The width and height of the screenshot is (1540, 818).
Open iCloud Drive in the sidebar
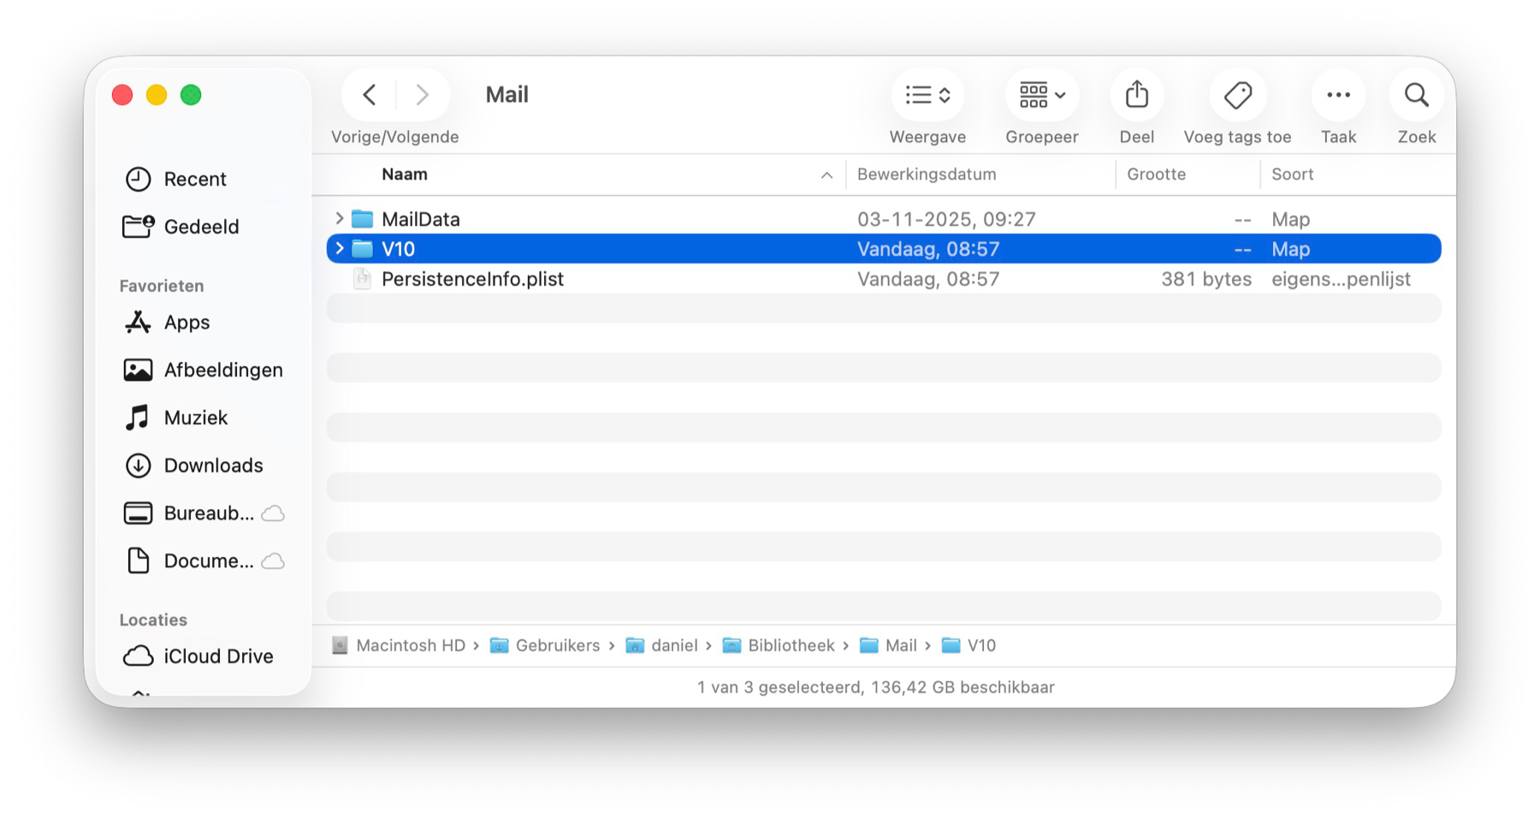[218, 656]
